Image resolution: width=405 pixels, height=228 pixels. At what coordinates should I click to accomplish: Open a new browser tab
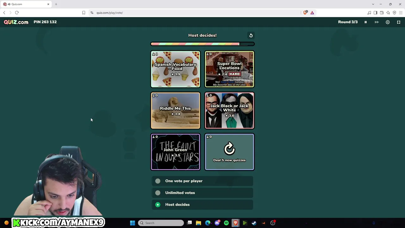pyautogui.click(x=56, y=4)
